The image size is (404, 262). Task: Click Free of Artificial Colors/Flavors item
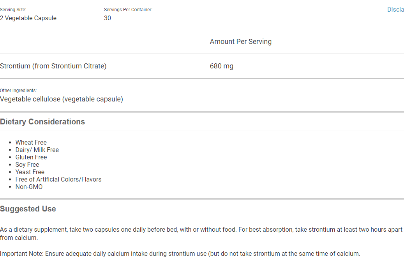point(58,179)
